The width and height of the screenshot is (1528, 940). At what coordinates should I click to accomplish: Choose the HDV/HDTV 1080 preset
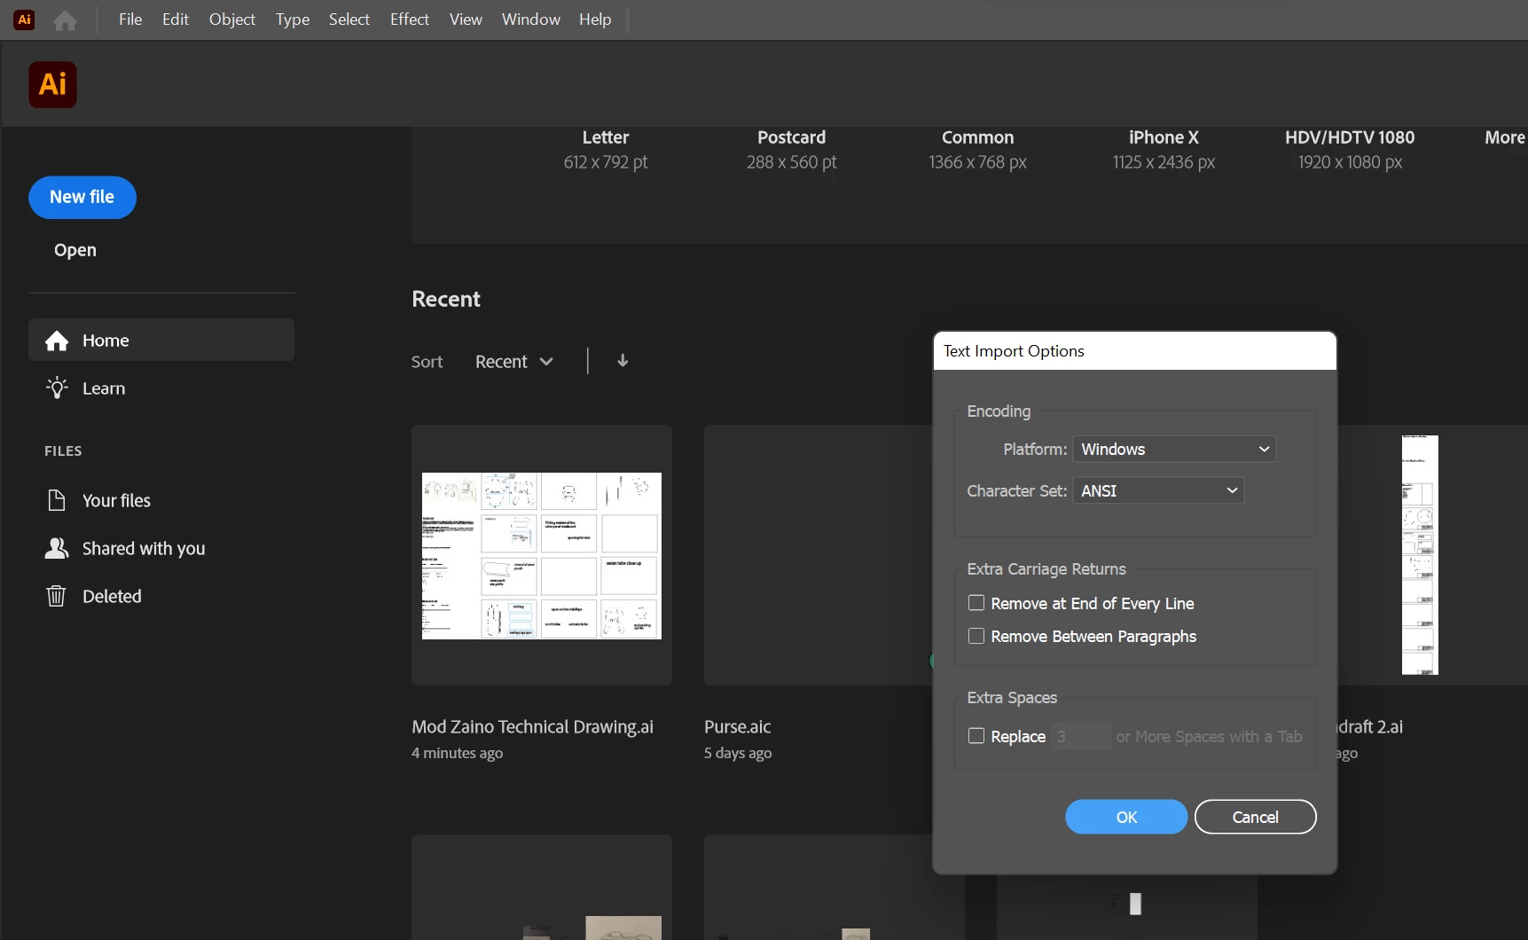(1350, 150)
